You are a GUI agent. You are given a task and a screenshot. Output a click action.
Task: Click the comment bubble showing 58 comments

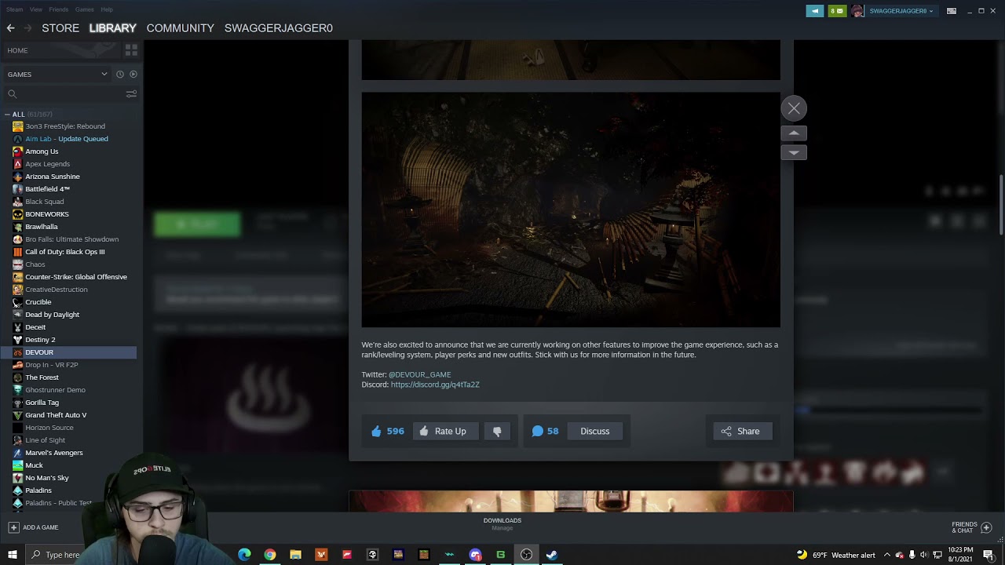(537, 431)
